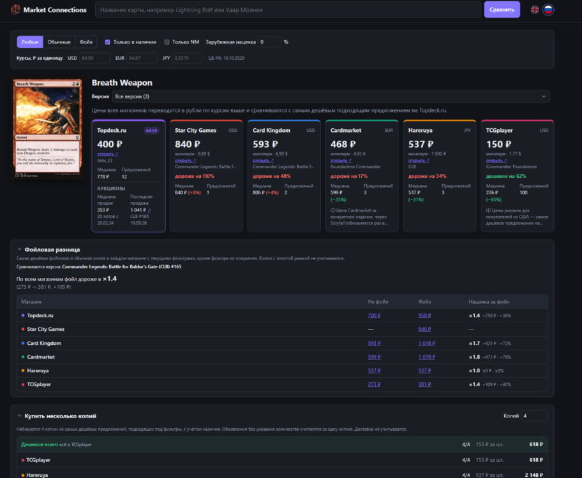Open the Версия dropdown for all versions

[331, 96]
